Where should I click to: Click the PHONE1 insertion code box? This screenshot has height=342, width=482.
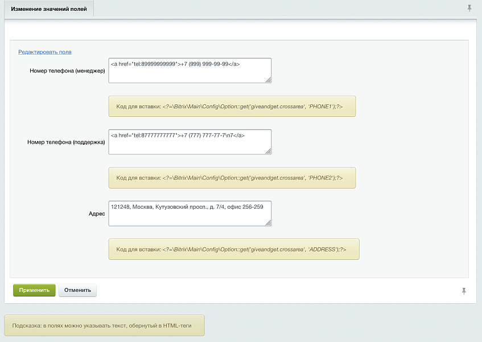232,107
